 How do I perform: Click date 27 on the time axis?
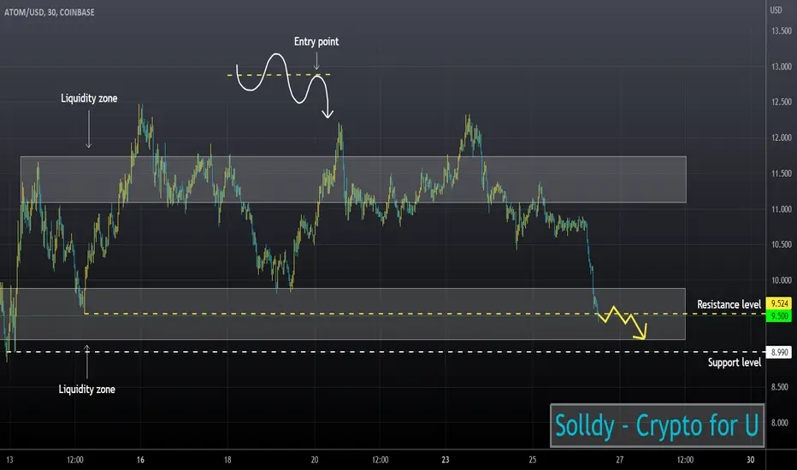[x=620, y=460]
